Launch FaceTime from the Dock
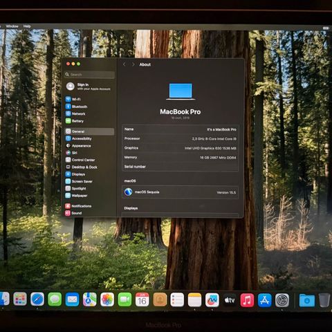Viewport: 332px width, 332px height. [124, 299]
